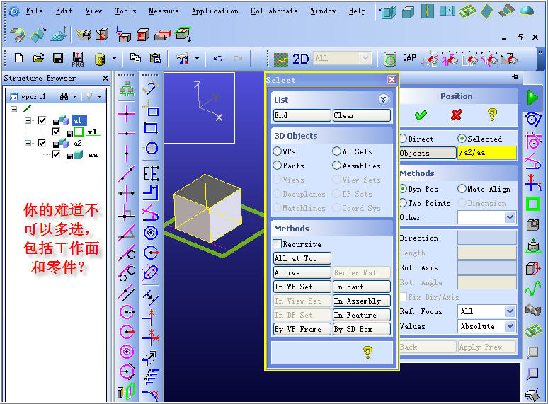Click the green play arrow icon

click(x=532, y=98)
